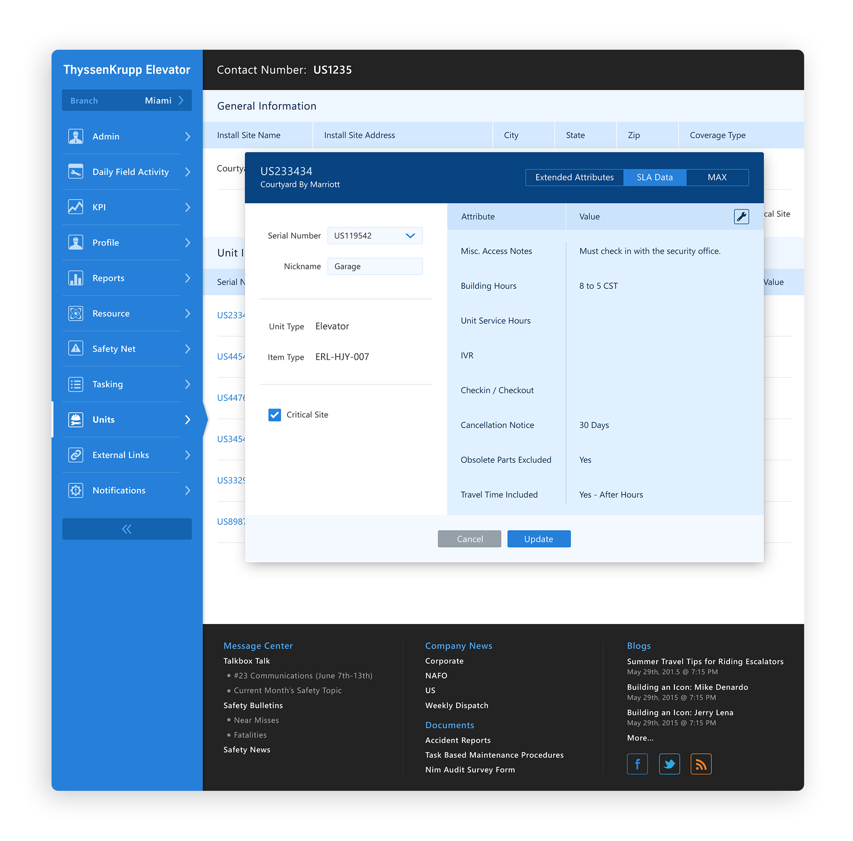Open the Serial Number dropdown
The image size is (853, 841).
[375, 236]
